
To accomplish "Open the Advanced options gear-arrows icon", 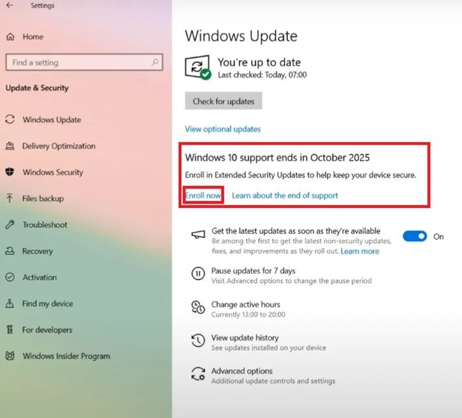I will pyautogui.click(x=198, y=374).
